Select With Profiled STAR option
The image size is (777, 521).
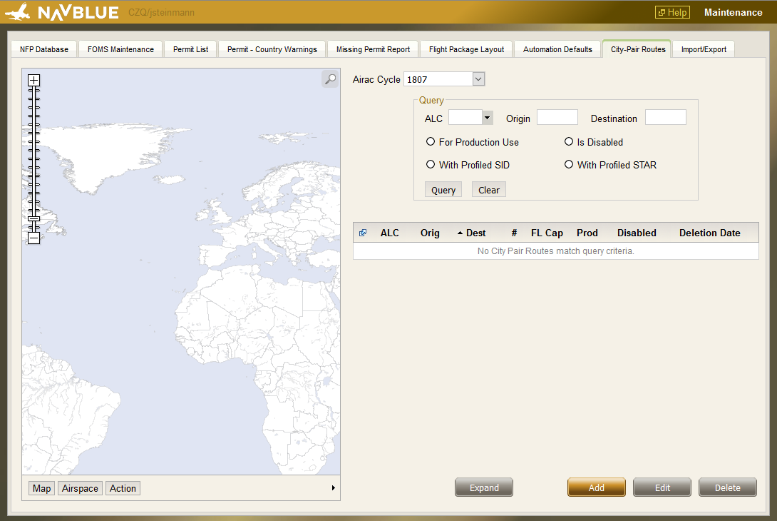coord(569,164)
